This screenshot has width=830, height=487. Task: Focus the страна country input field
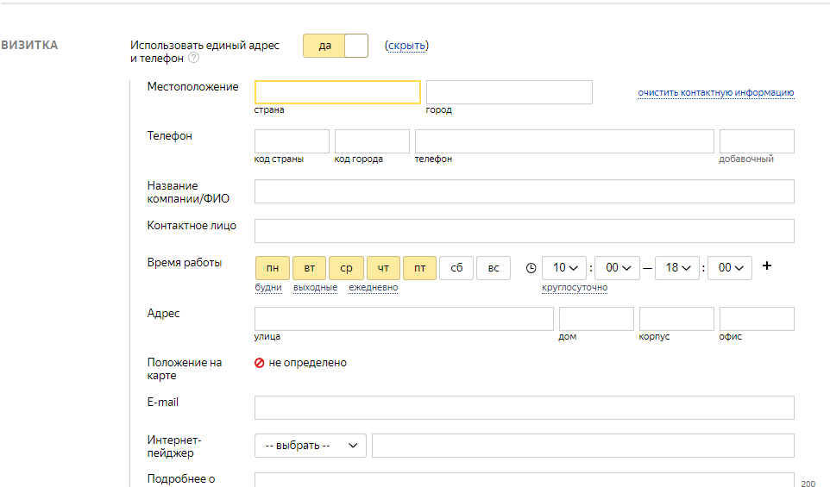(x=337, y=92)
